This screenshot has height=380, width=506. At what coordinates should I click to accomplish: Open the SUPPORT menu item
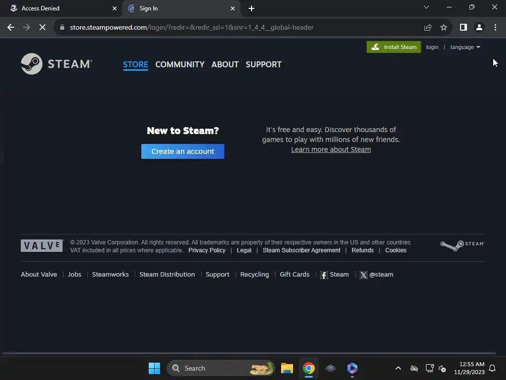263,64
